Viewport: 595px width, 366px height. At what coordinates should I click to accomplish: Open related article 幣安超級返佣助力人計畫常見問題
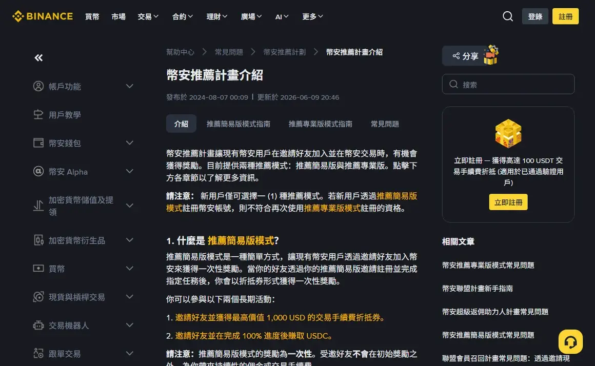point(495,312)
